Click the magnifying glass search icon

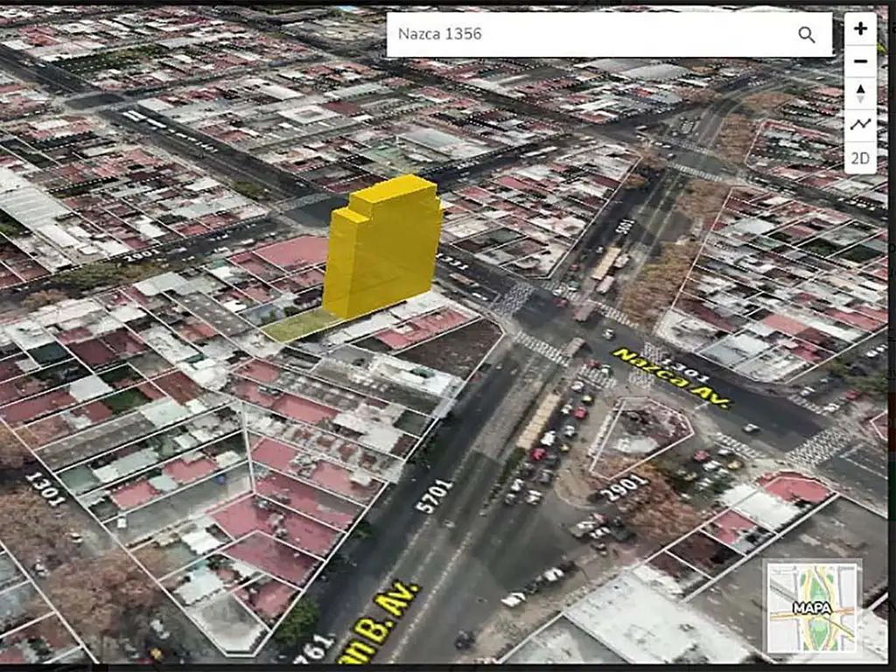pos(806,35)
